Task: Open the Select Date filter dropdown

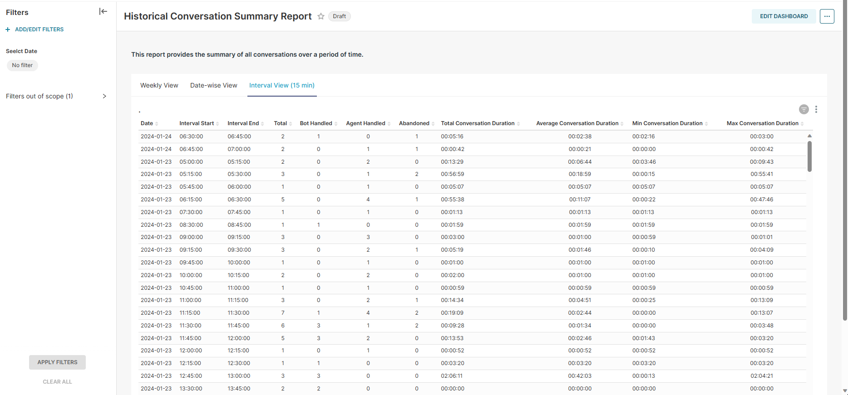Action: click(22, 65)
